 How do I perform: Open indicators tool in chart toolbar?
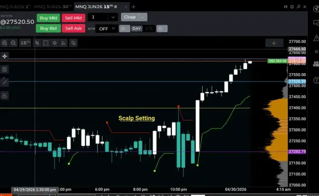pos(63,43)
